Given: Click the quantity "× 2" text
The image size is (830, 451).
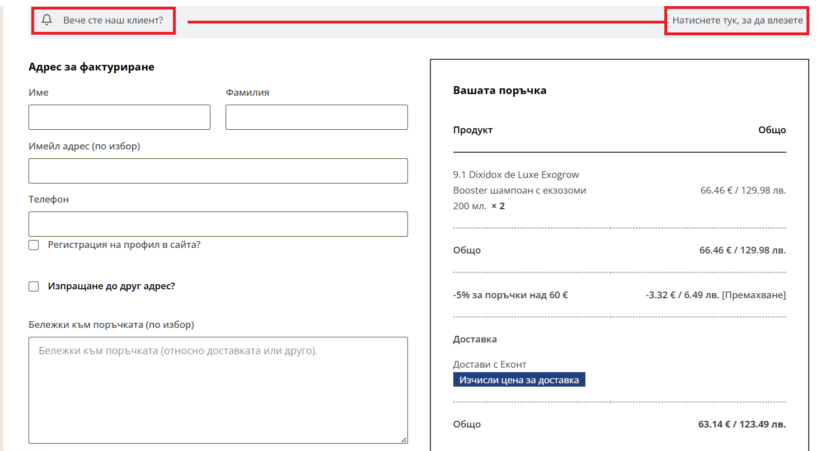Looking at the screenshot, I should [x=498, y=206].
